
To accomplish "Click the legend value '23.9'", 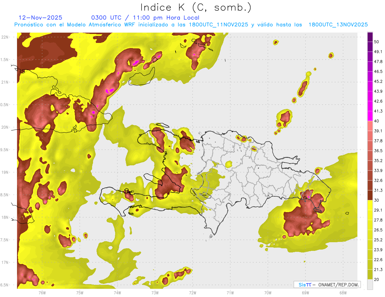I will coord(378,250).
